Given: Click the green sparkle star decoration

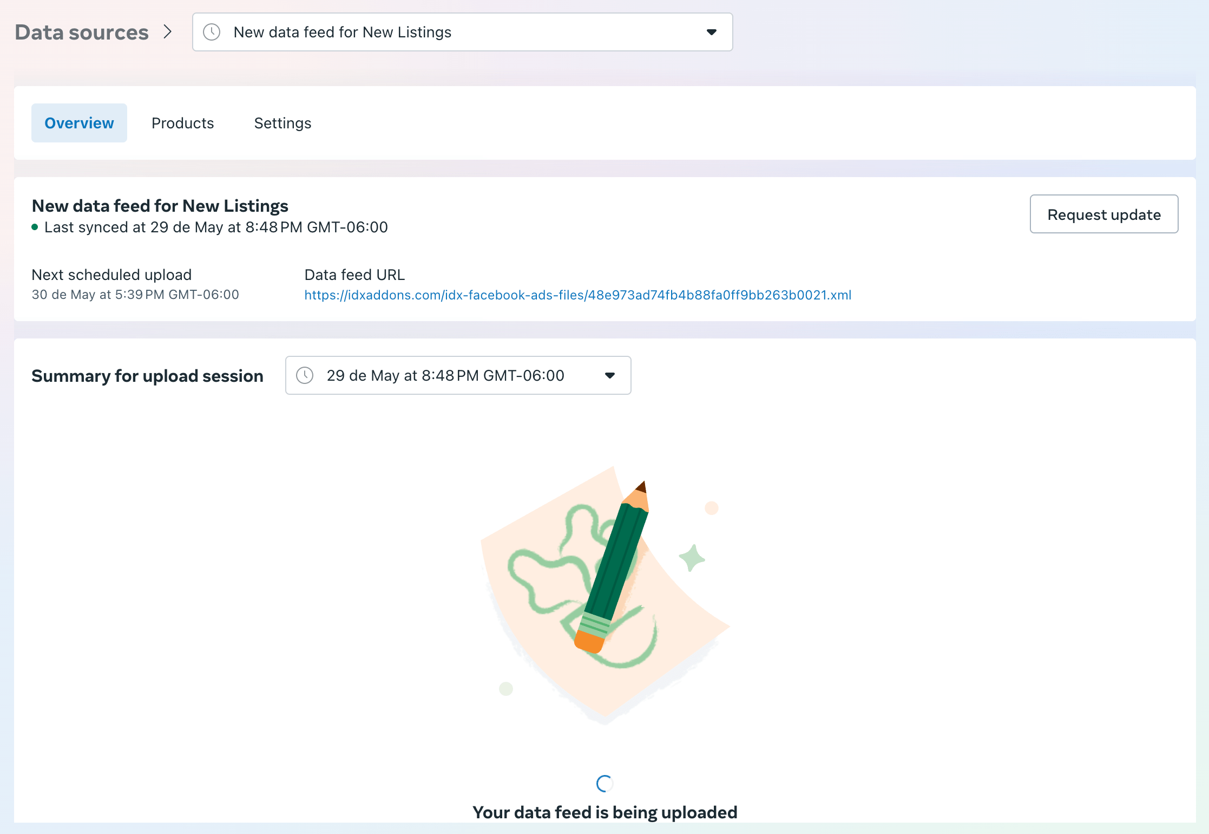Looking at the screenshot, I should click(x=692, y=558).
